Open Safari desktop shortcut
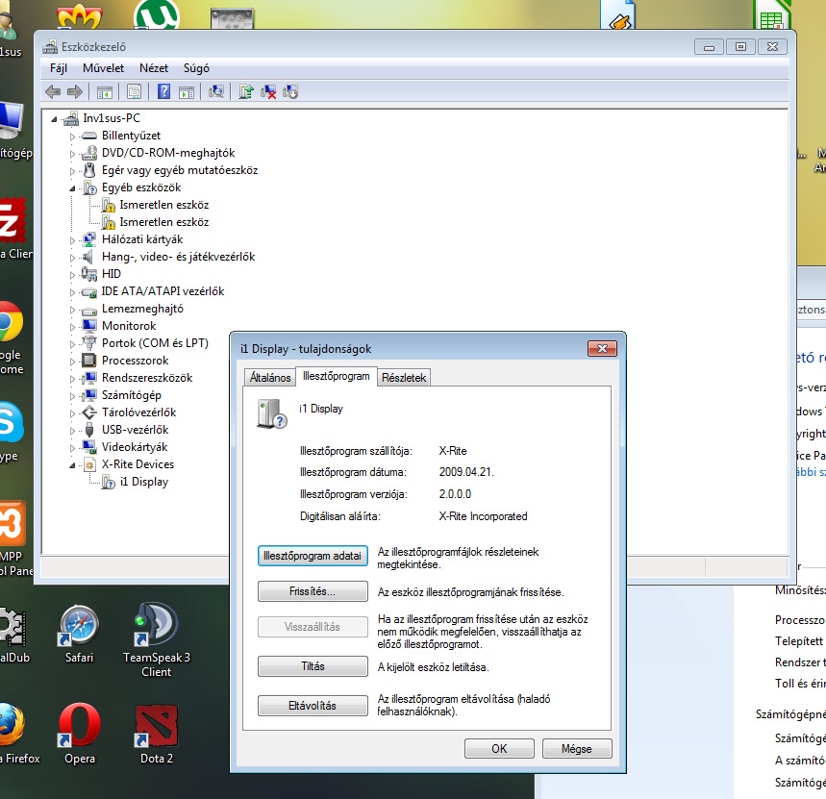The image size is (826, 799). point(79,635)
